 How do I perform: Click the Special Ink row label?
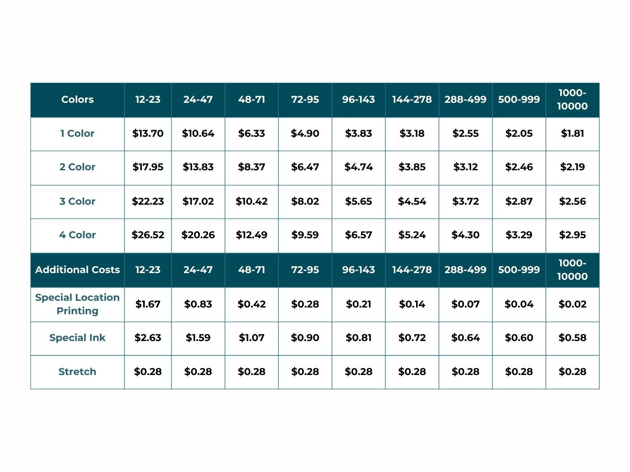[x=77, y=338]
